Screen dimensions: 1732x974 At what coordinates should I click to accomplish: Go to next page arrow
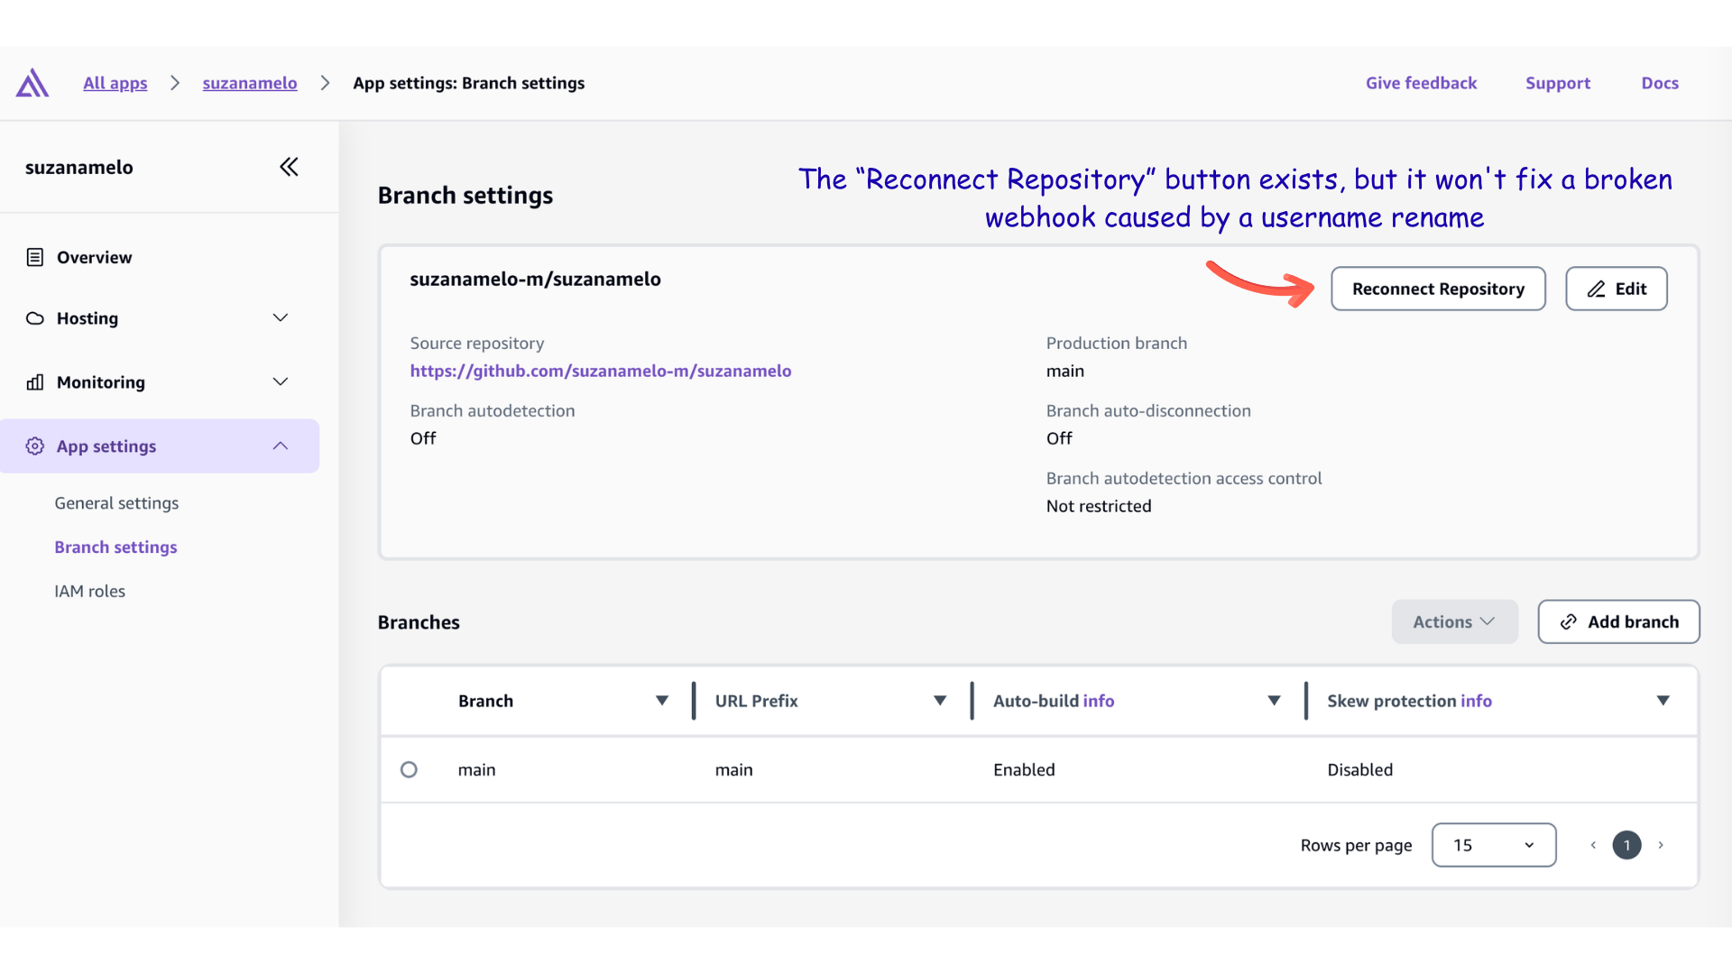tap(1661, 846)
